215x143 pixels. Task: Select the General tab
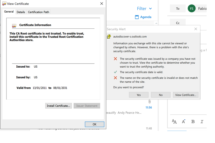(x=9, y=12)
